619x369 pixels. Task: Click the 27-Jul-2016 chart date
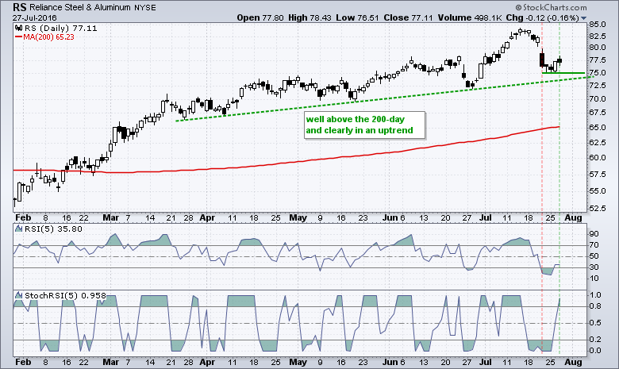34,17
